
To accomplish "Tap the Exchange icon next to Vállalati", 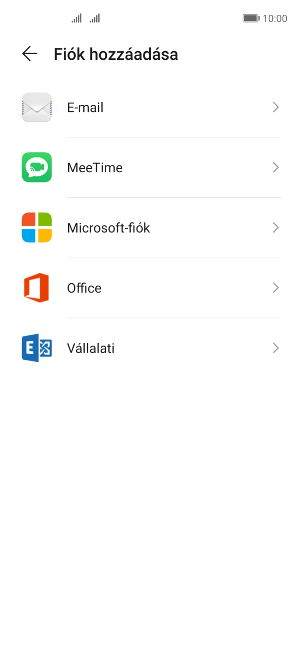I will tap(36, 348).
